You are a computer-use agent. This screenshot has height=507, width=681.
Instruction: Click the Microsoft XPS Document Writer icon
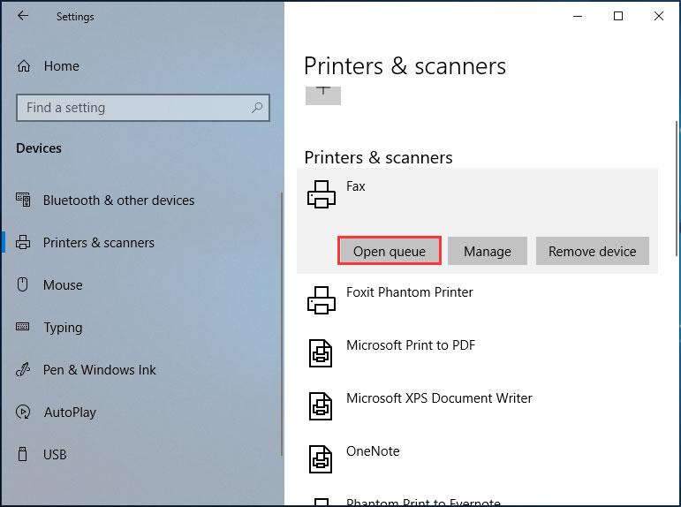point(321,406)
